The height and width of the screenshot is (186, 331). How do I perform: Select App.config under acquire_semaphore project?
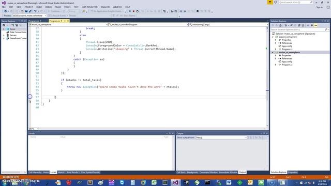[287, 46]
